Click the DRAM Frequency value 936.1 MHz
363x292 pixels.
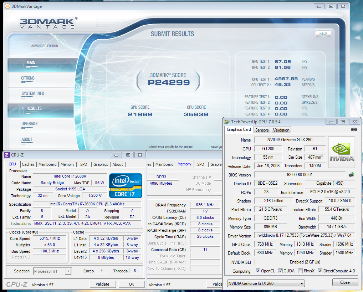(x=205, y=205)
